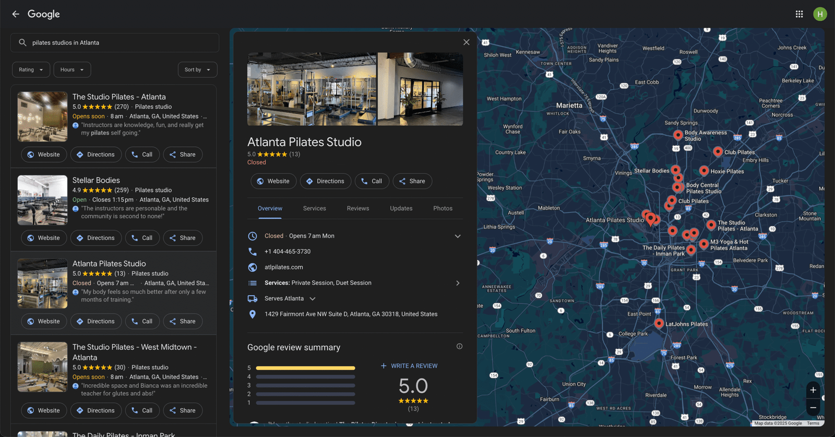Share the Stellar Bodies listing
Screen dimensions: 835x437
pyautogui.click(x=183, y=238)
